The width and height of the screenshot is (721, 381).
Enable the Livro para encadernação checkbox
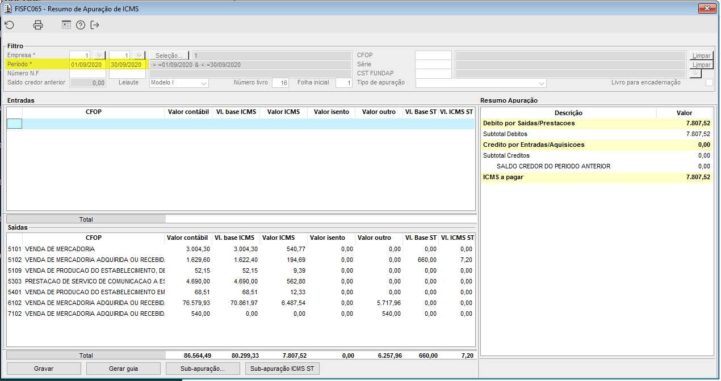[x=709, y=83]
